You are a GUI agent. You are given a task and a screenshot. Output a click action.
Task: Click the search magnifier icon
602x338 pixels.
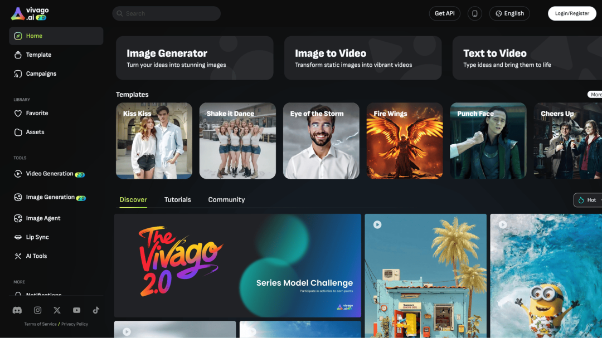120,13
